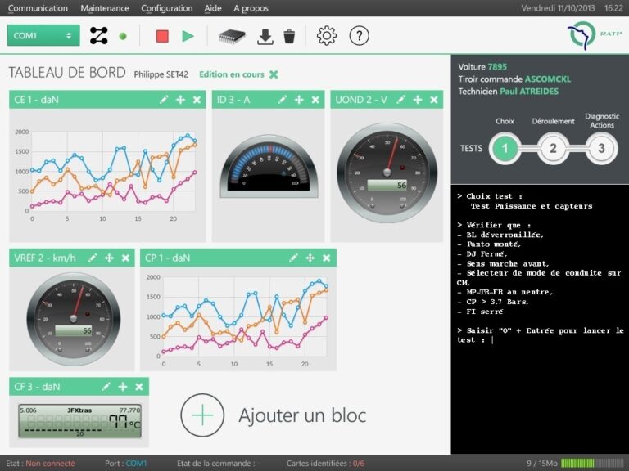Image resolution: width=629 pixels, height=471 pixels.
Task: Click the date and time in the top bar
Action: 572,8
